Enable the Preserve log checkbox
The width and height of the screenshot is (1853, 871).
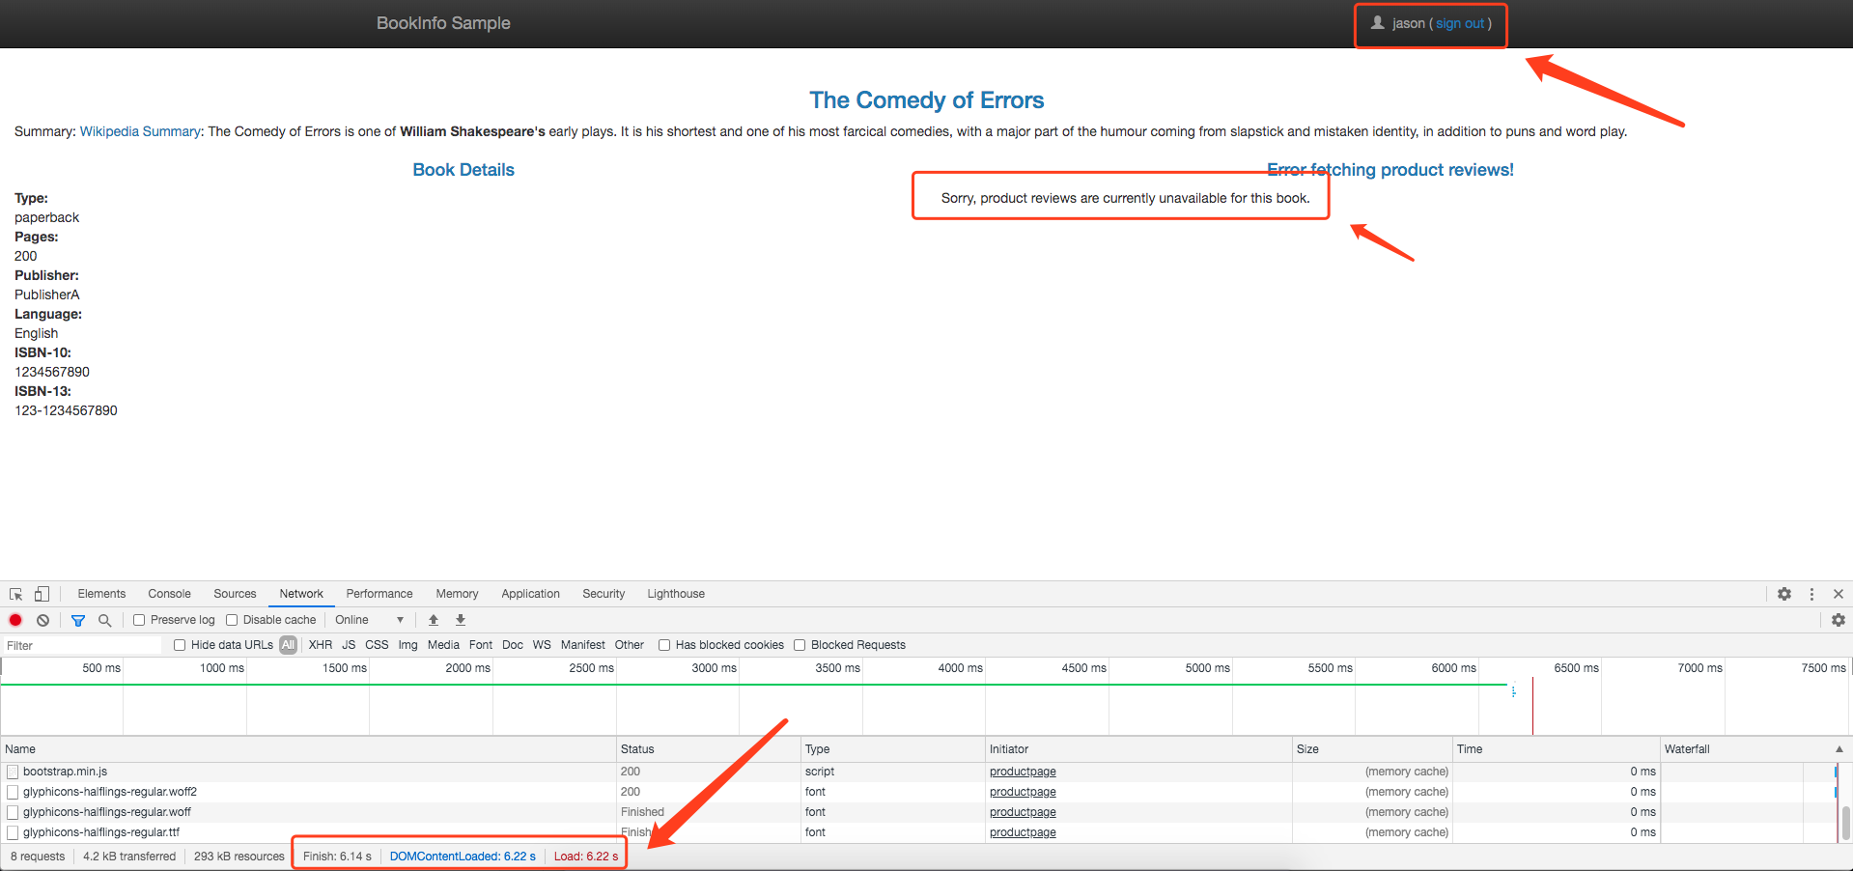point(139,620)
